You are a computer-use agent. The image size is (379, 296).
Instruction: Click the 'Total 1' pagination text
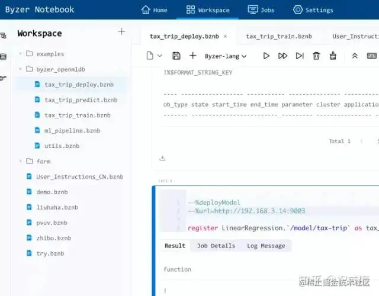pyautogui.click(x=339, y=141)
